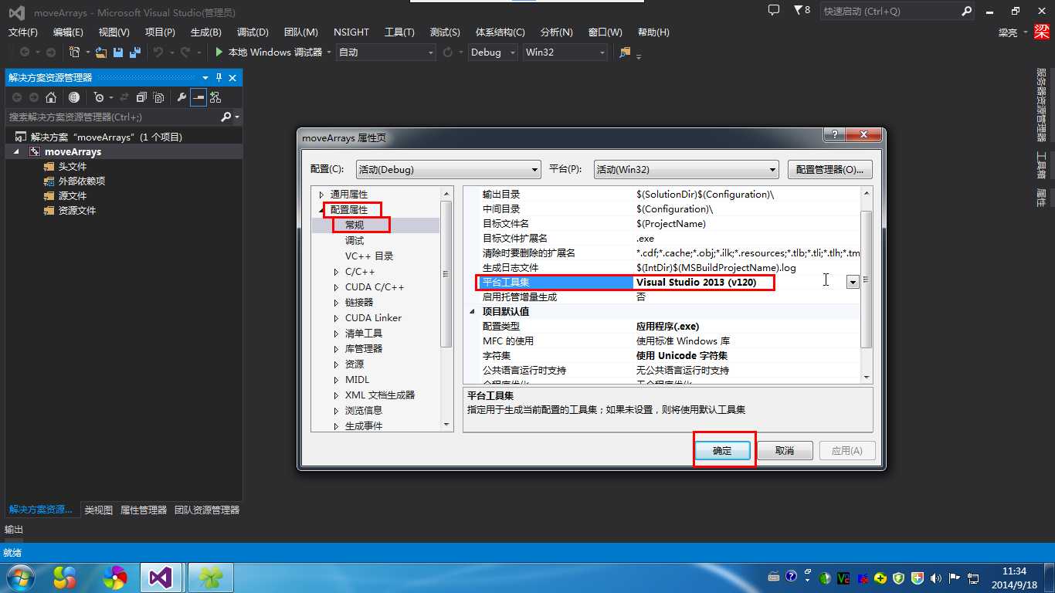Click the Open File folder icon
Image resolution: width=1055 pixels, height=593 pixels.
click(x=100, y=52)
